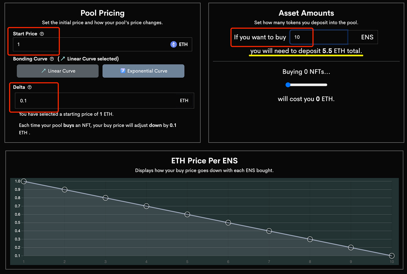
Task: Click the arrow icon beside 'Linear Curve selected'
Action: click(63, 59)
